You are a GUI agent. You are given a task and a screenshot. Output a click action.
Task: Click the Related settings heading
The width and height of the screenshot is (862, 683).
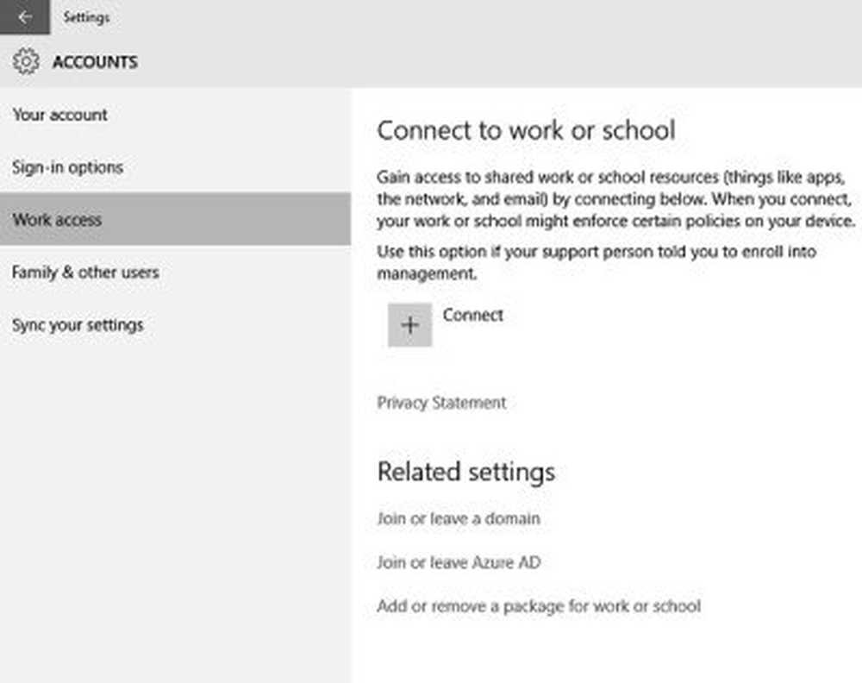click(x=465, y=472)
